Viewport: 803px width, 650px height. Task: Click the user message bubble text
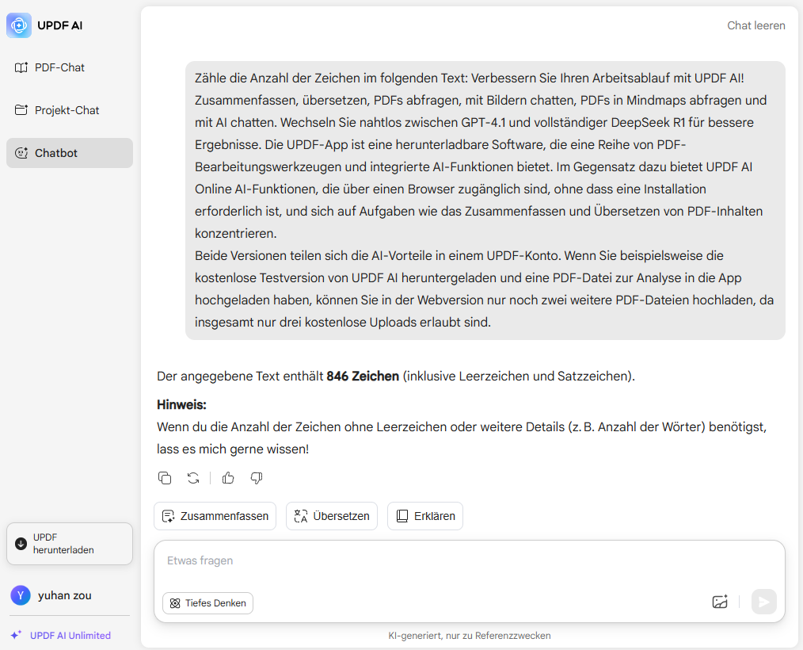[x=485, y=201]
